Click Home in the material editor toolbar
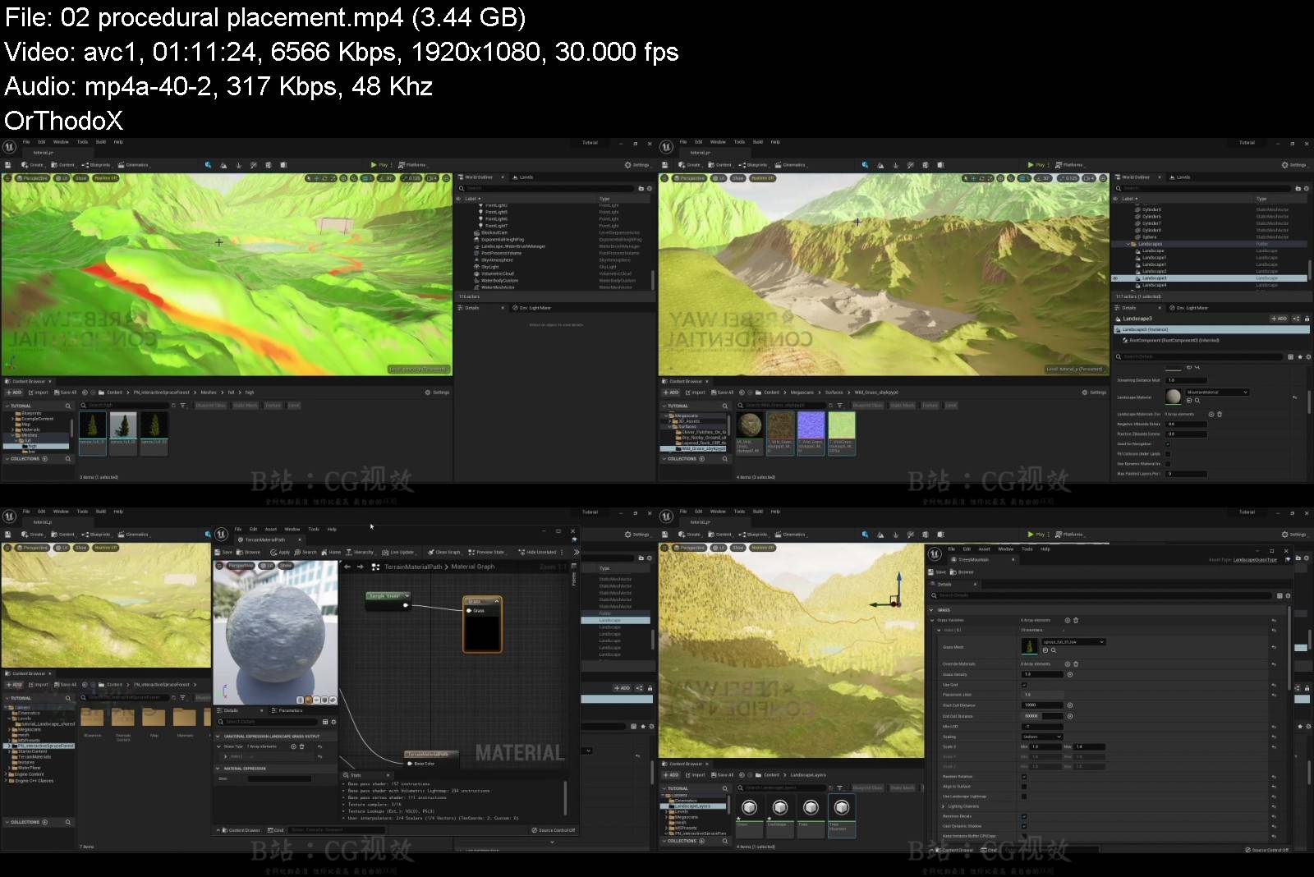This screenshot has height=877, width=1314. [331, 553]
